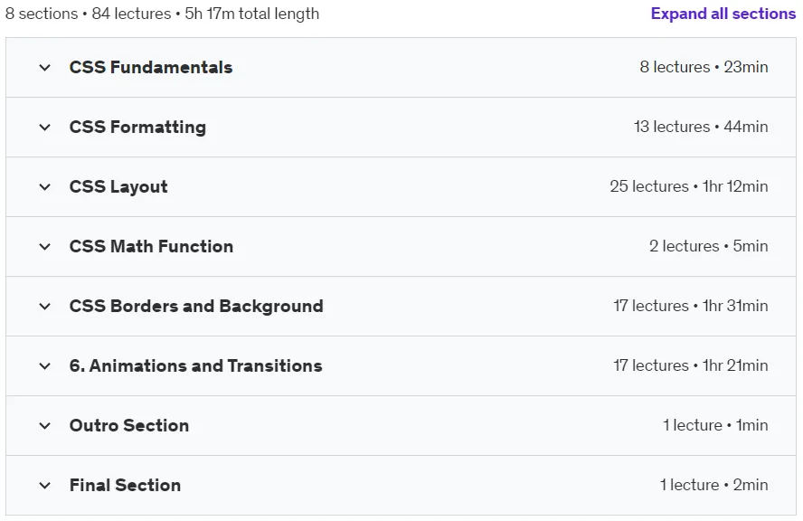Select the CSS Fundamentals section title
This screenshot has width=803, height=521.
(151, 67)
